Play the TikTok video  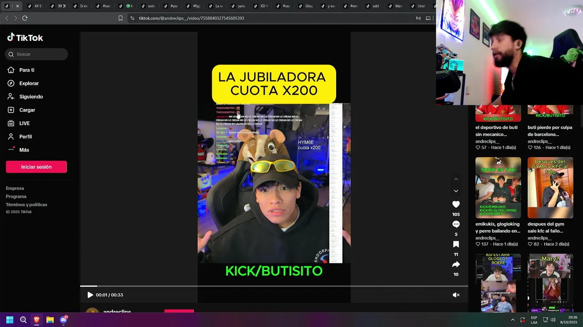coord(90,295)
